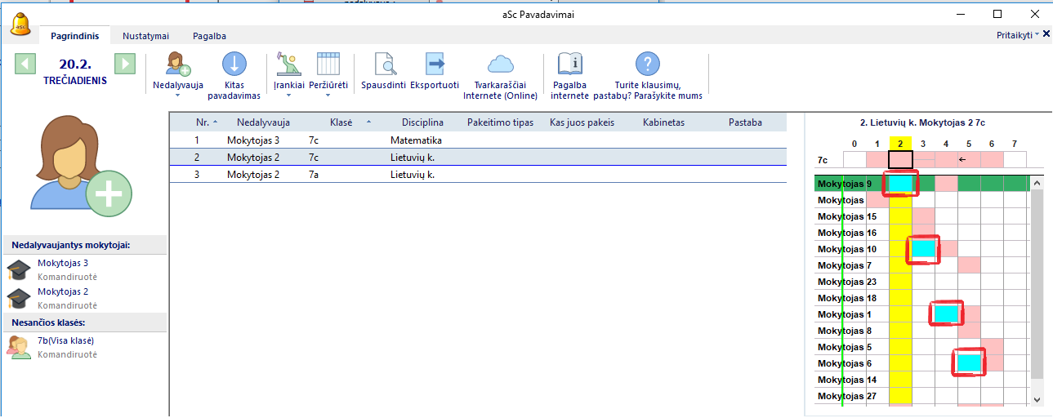Click the Eksportuoti export icon
The width and height of the screenshot is (1053, 418).
coord(434,64)
